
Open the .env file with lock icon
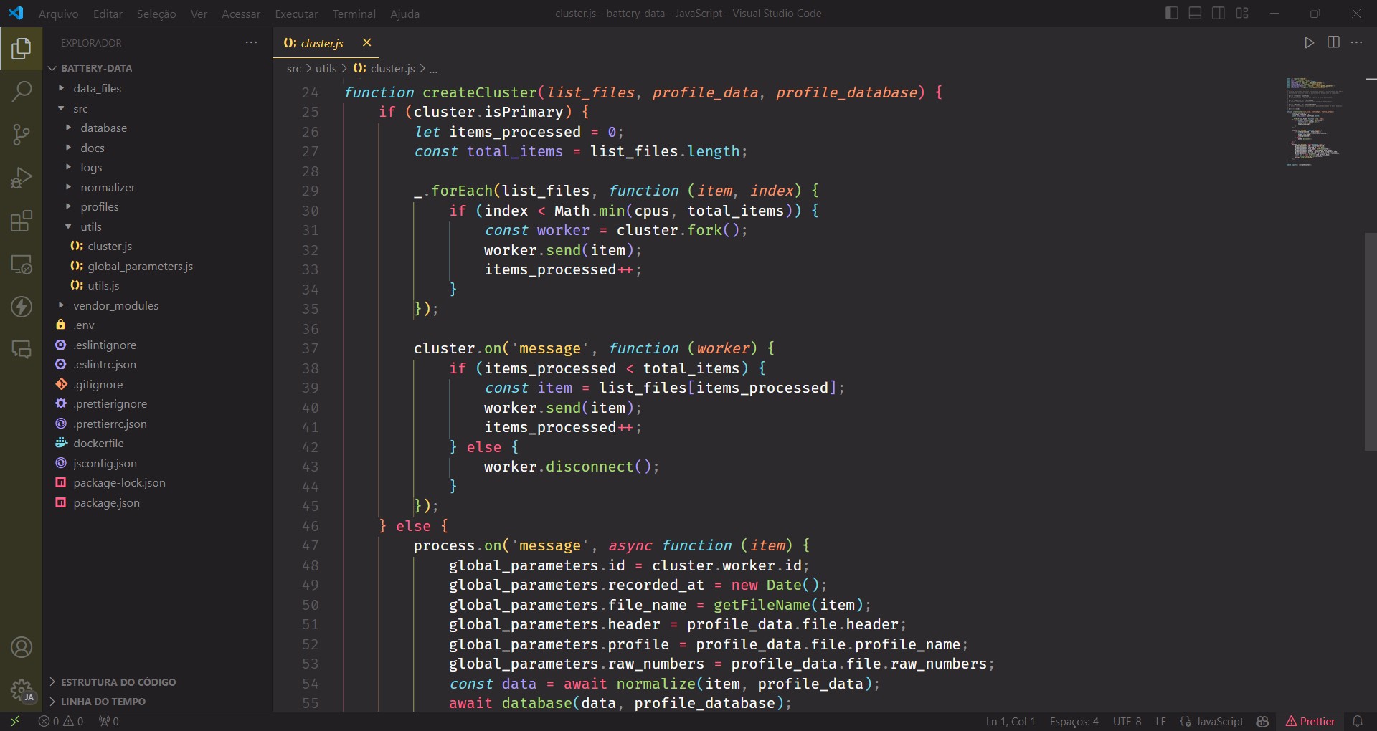84,325
